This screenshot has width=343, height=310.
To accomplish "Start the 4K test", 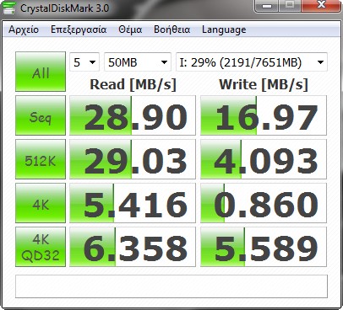I will pyautogui.click(x=41, y=203).
